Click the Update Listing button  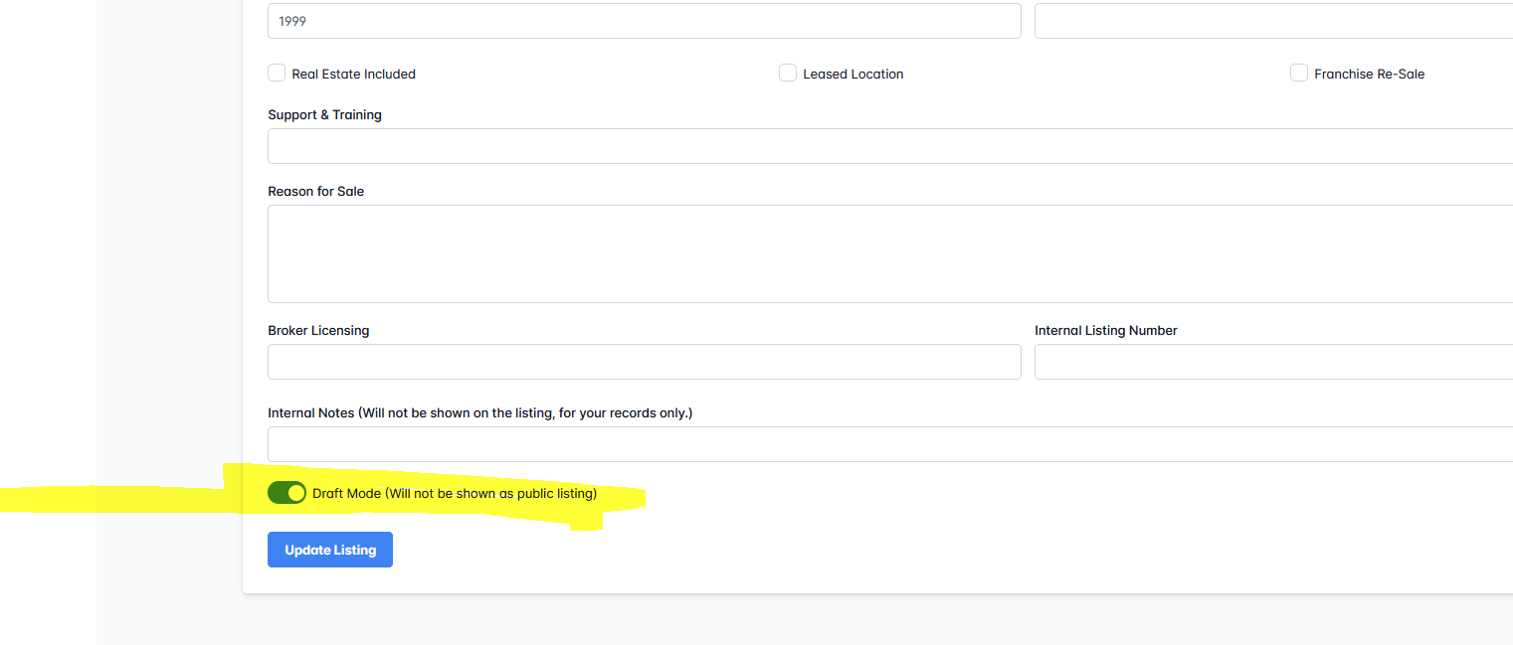pyautogui.click(x=330, y=550)
